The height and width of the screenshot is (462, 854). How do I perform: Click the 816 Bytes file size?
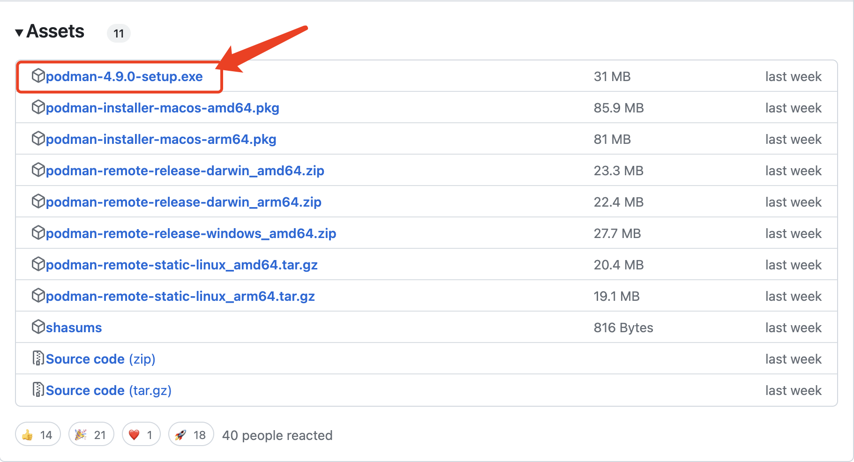click(623, 328)
